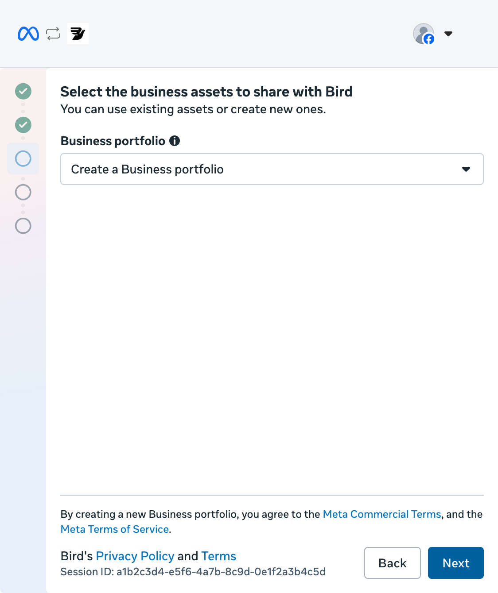Click the Next button

456,563
